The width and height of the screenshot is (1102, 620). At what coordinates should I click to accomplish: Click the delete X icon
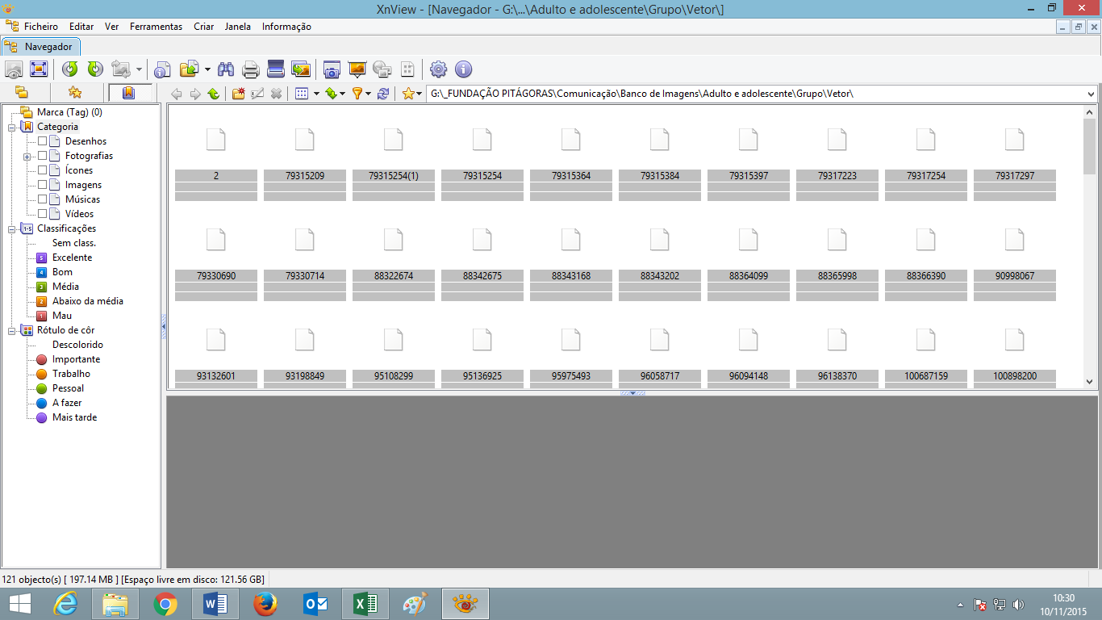pos(276,94)
